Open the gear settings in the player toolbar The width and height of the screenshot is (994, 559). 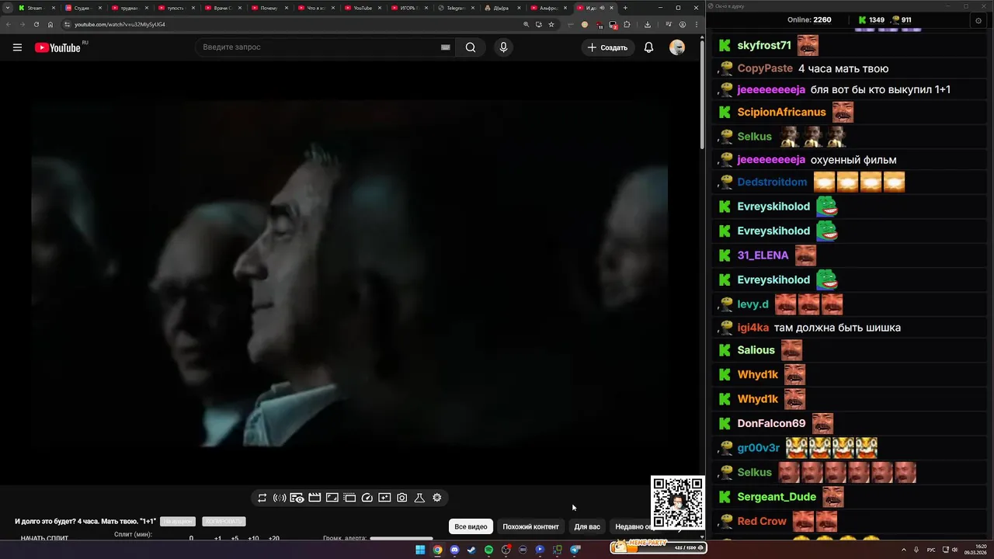(x=437, y=498)
